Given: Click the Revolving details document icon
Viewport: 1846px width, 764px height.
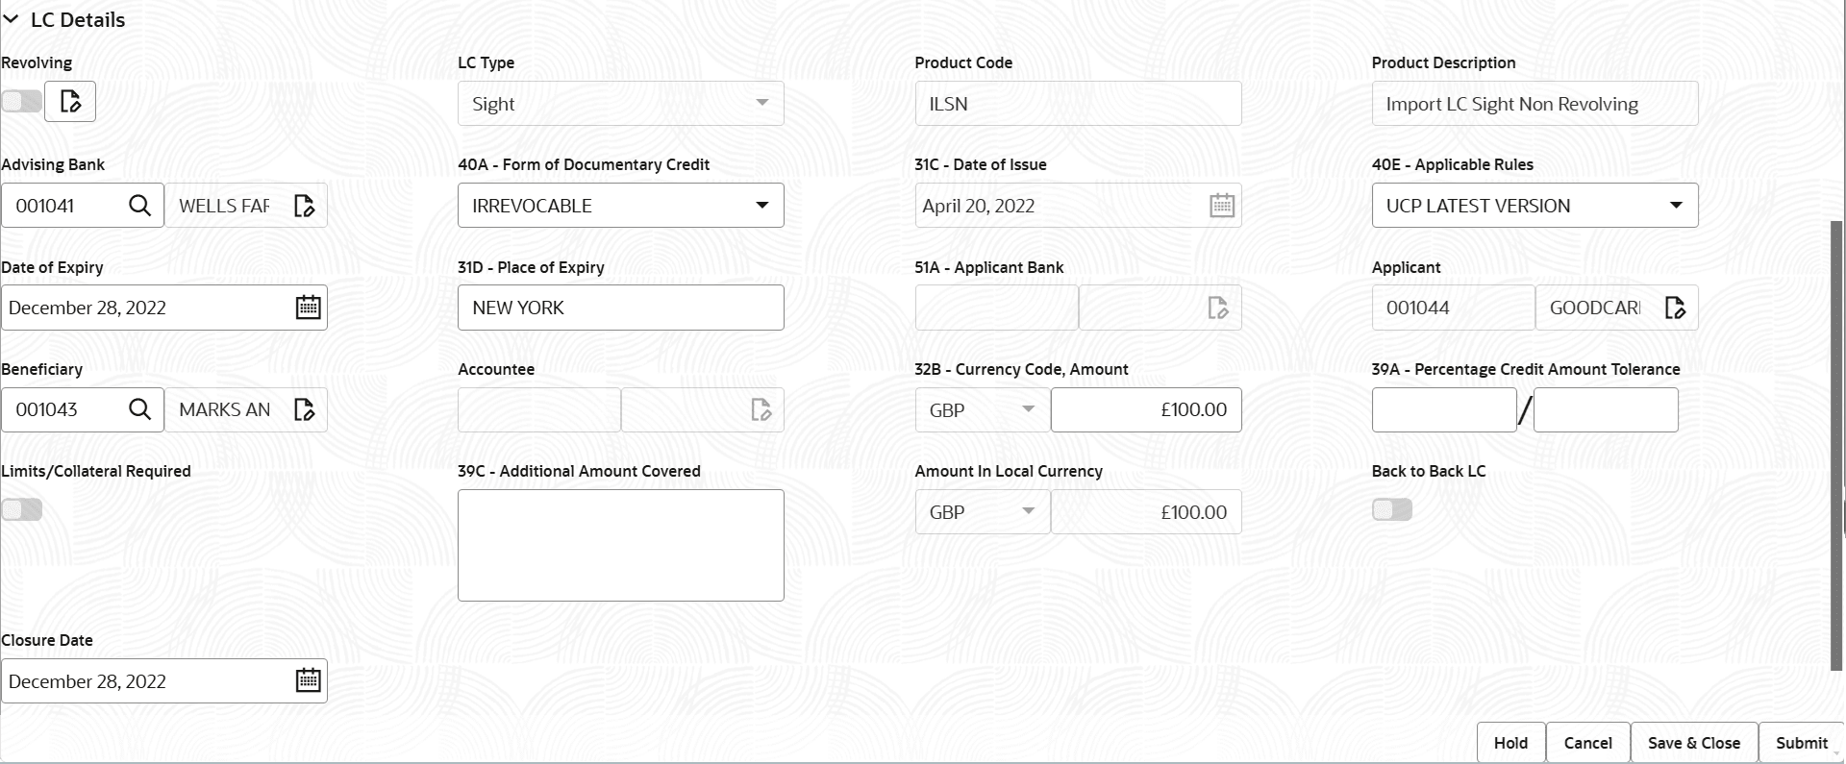Looking at the screenshot, I should click(70, 101).
